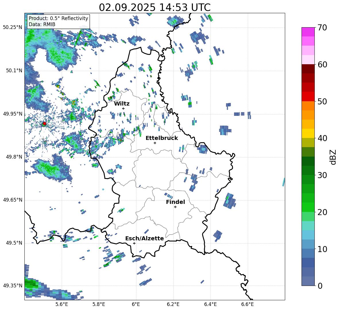Viewport: 340px width, 310px height.
Task: Click the red radar site marker
Action: 45,124
